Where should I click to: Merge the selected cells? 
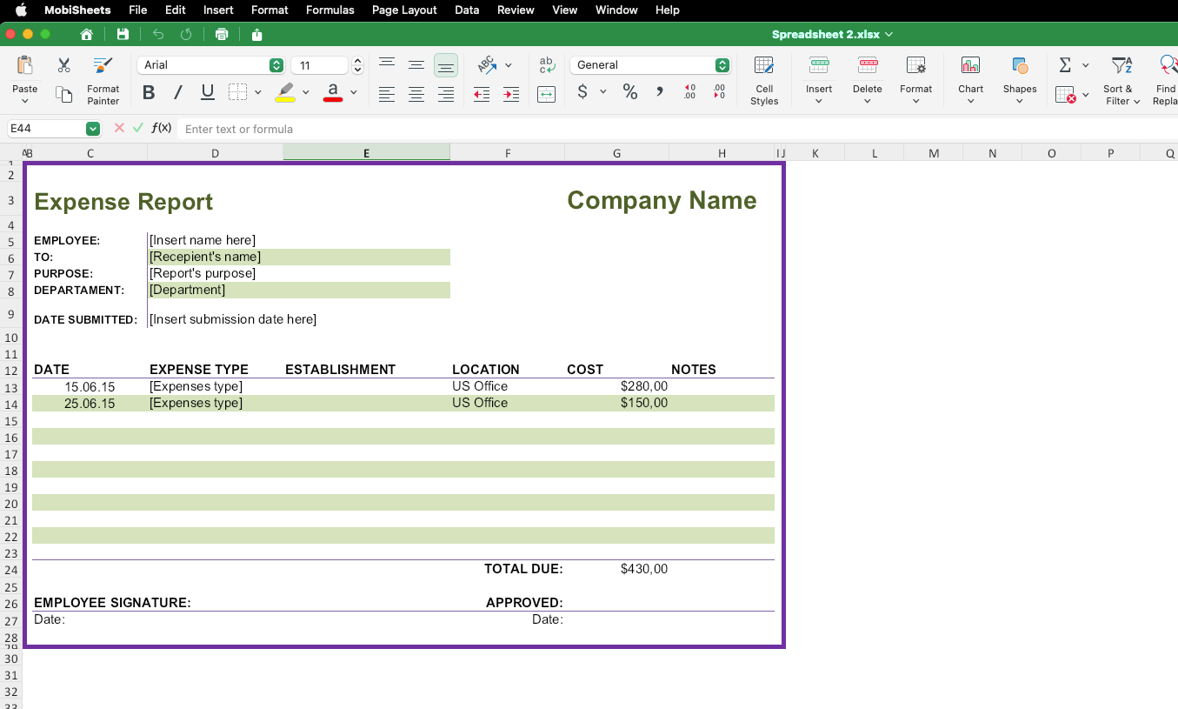pos(547,95)
